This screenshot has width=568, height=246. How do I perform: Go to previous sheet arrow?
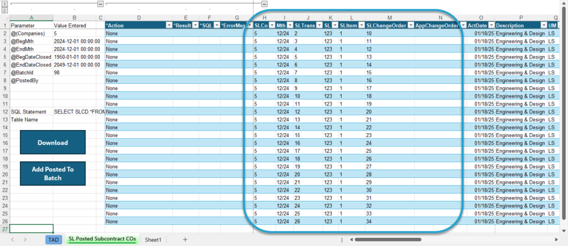point(13,239)
